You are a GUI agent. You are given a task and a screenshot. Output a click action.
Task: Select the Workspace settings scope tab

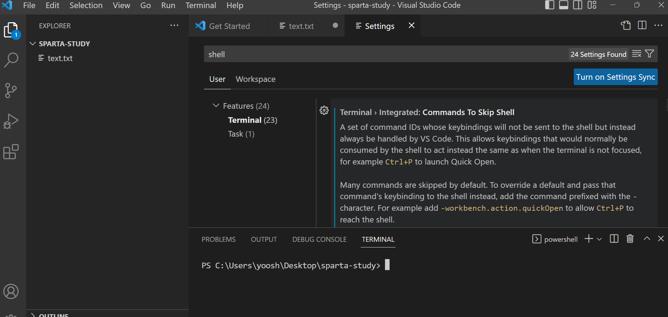[x=255, y=79]
